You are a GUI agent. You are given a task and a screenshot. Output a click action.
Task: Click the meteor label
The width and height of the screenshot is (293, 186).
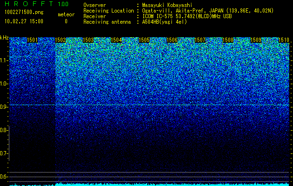click(x=66, y=14)
